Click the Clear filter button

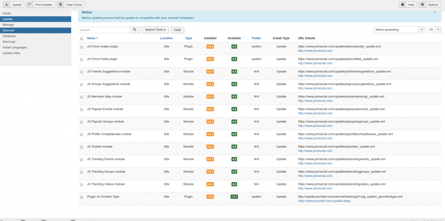click(177, 30)
